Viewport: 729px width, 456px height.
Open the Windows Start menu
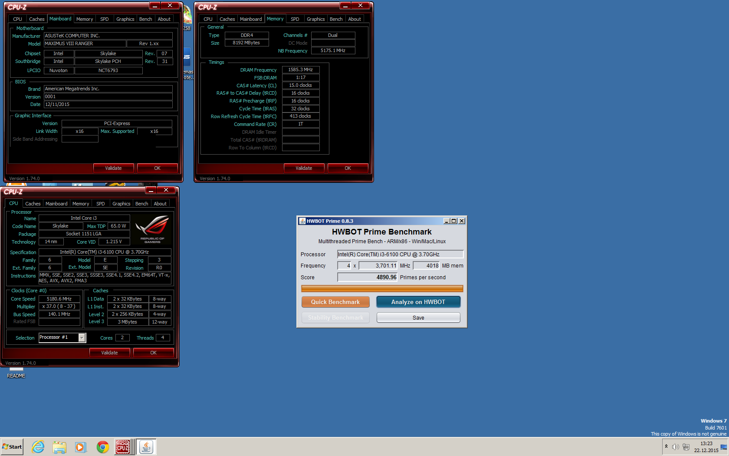tap(12, 447)
